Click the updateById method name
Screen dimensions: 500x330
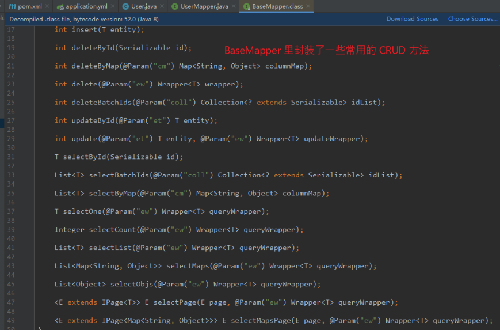(x=93, y=120)
